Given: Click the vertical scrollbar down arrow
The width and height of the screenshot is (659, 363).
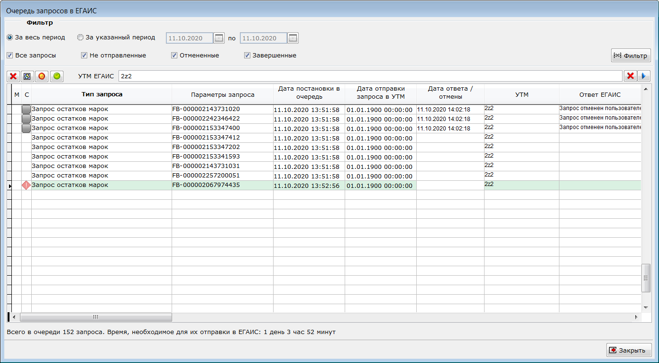Looking at the screenshot, I should [x=645, y=308].
